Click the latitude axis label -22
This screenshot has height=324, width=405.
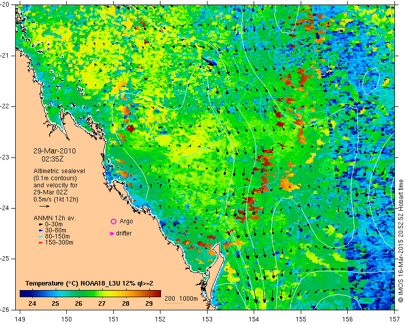coord(5,106)
